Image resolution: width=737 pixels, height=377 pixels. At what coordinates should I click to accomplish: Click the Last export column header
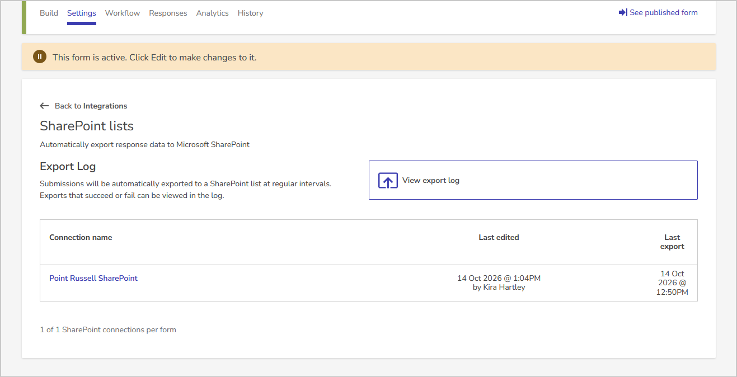672,242
